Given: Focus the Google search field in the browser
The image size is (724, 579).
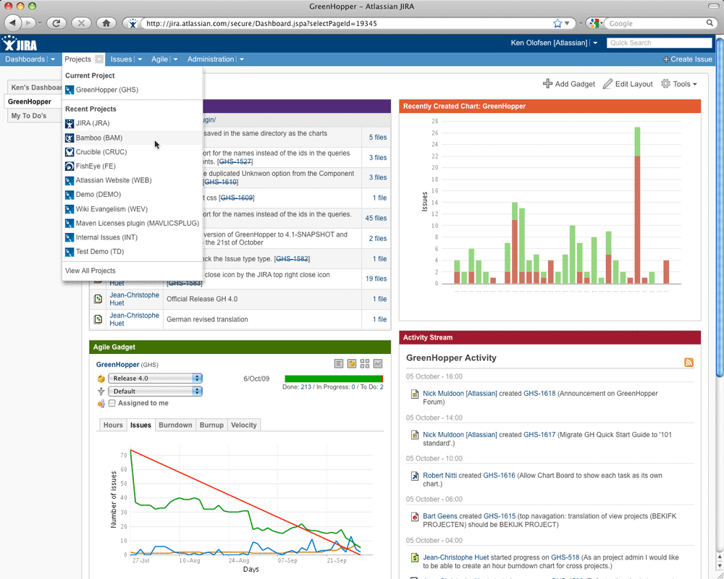Looking at the screenshot, I should (656, 24).
